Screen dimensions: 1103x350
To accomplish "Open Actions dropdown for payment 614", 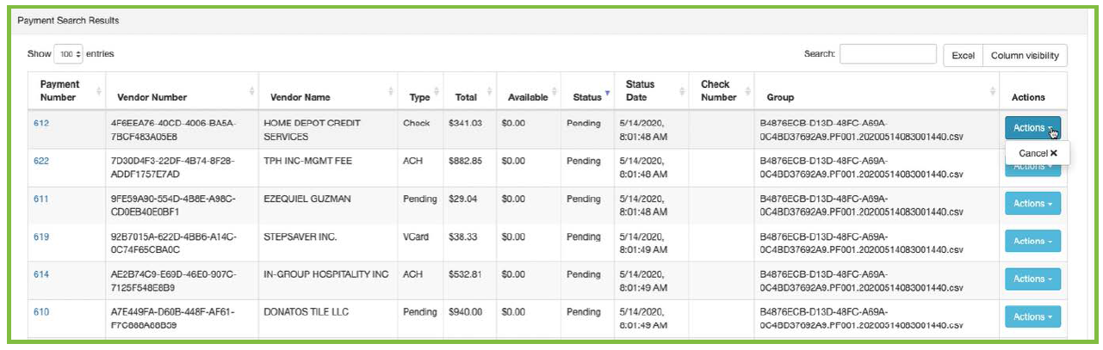I will pos(1032,279).
